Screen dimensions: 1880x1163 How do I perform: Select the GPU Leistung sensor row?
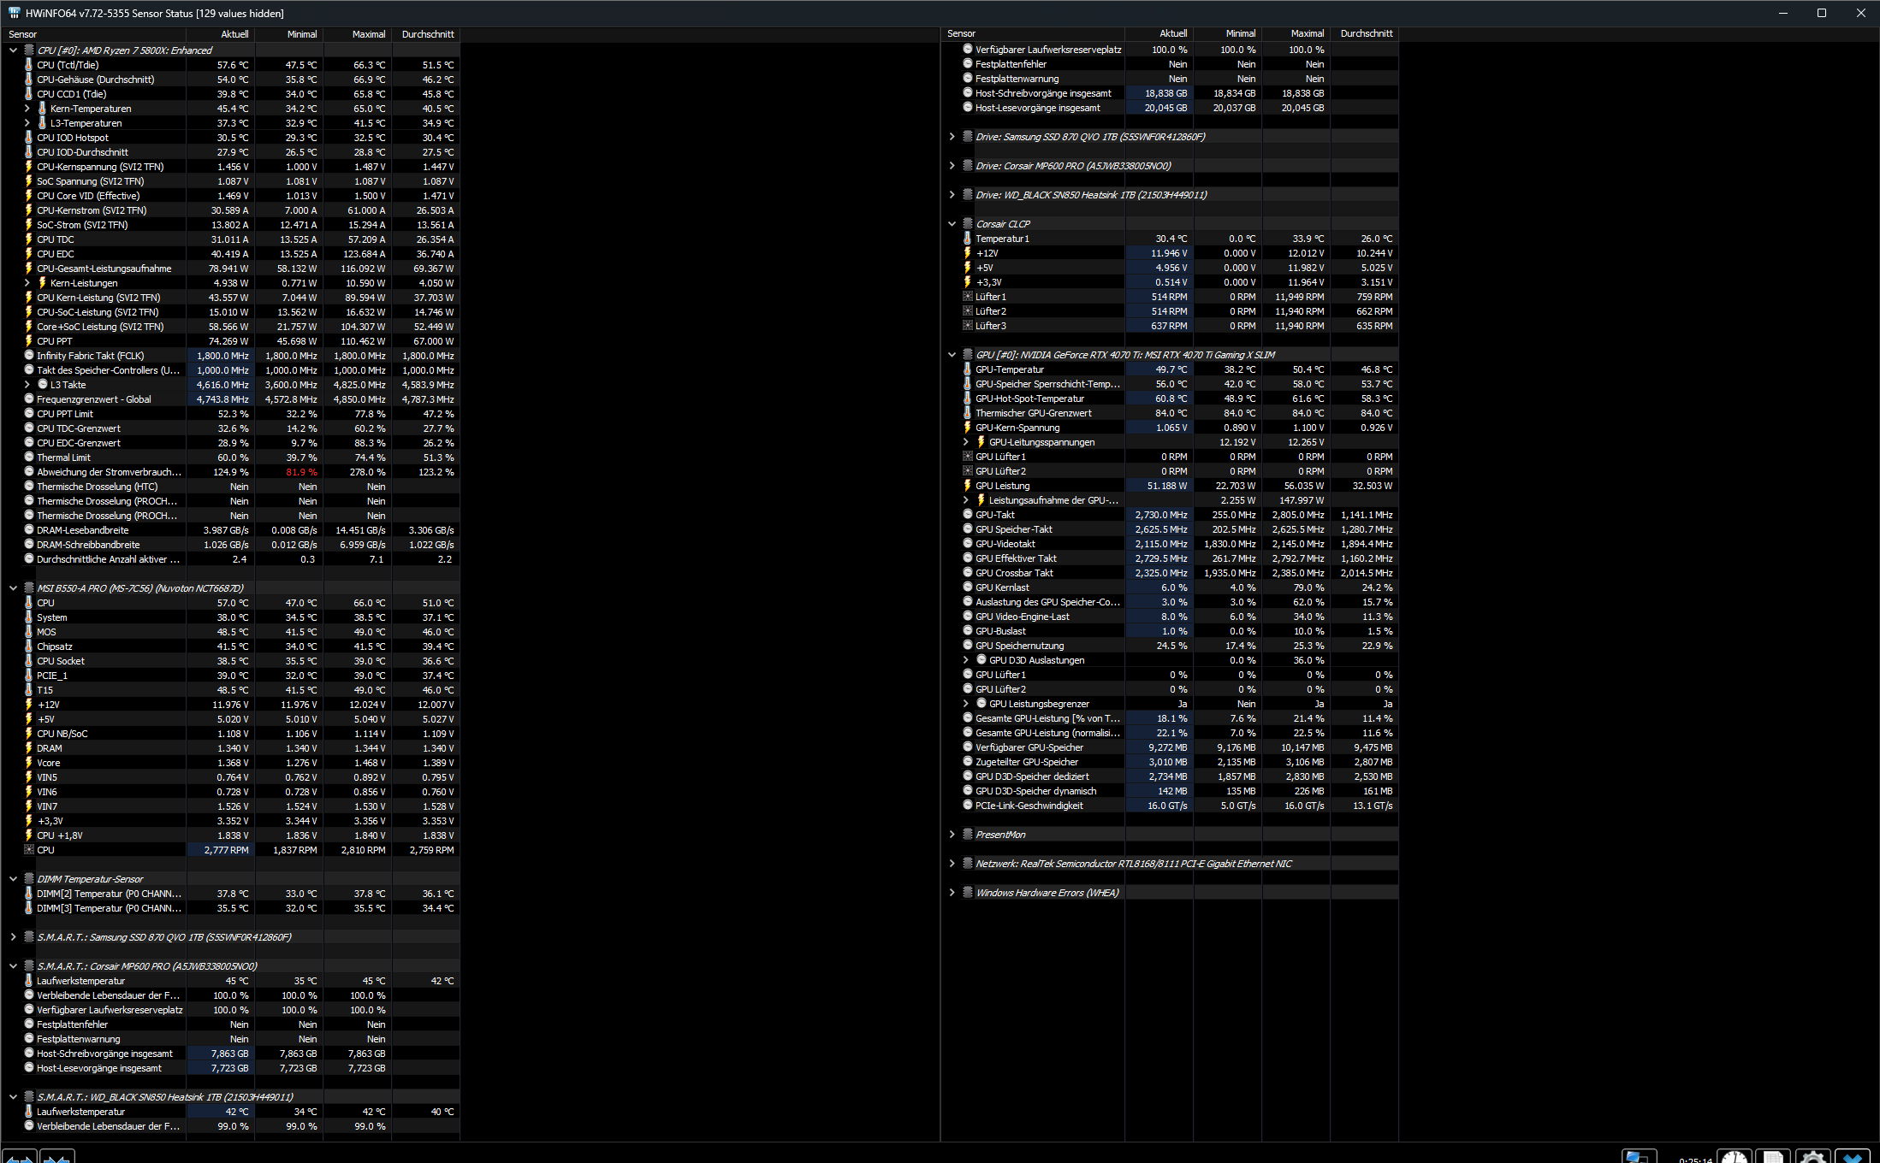coord(1002,486)
